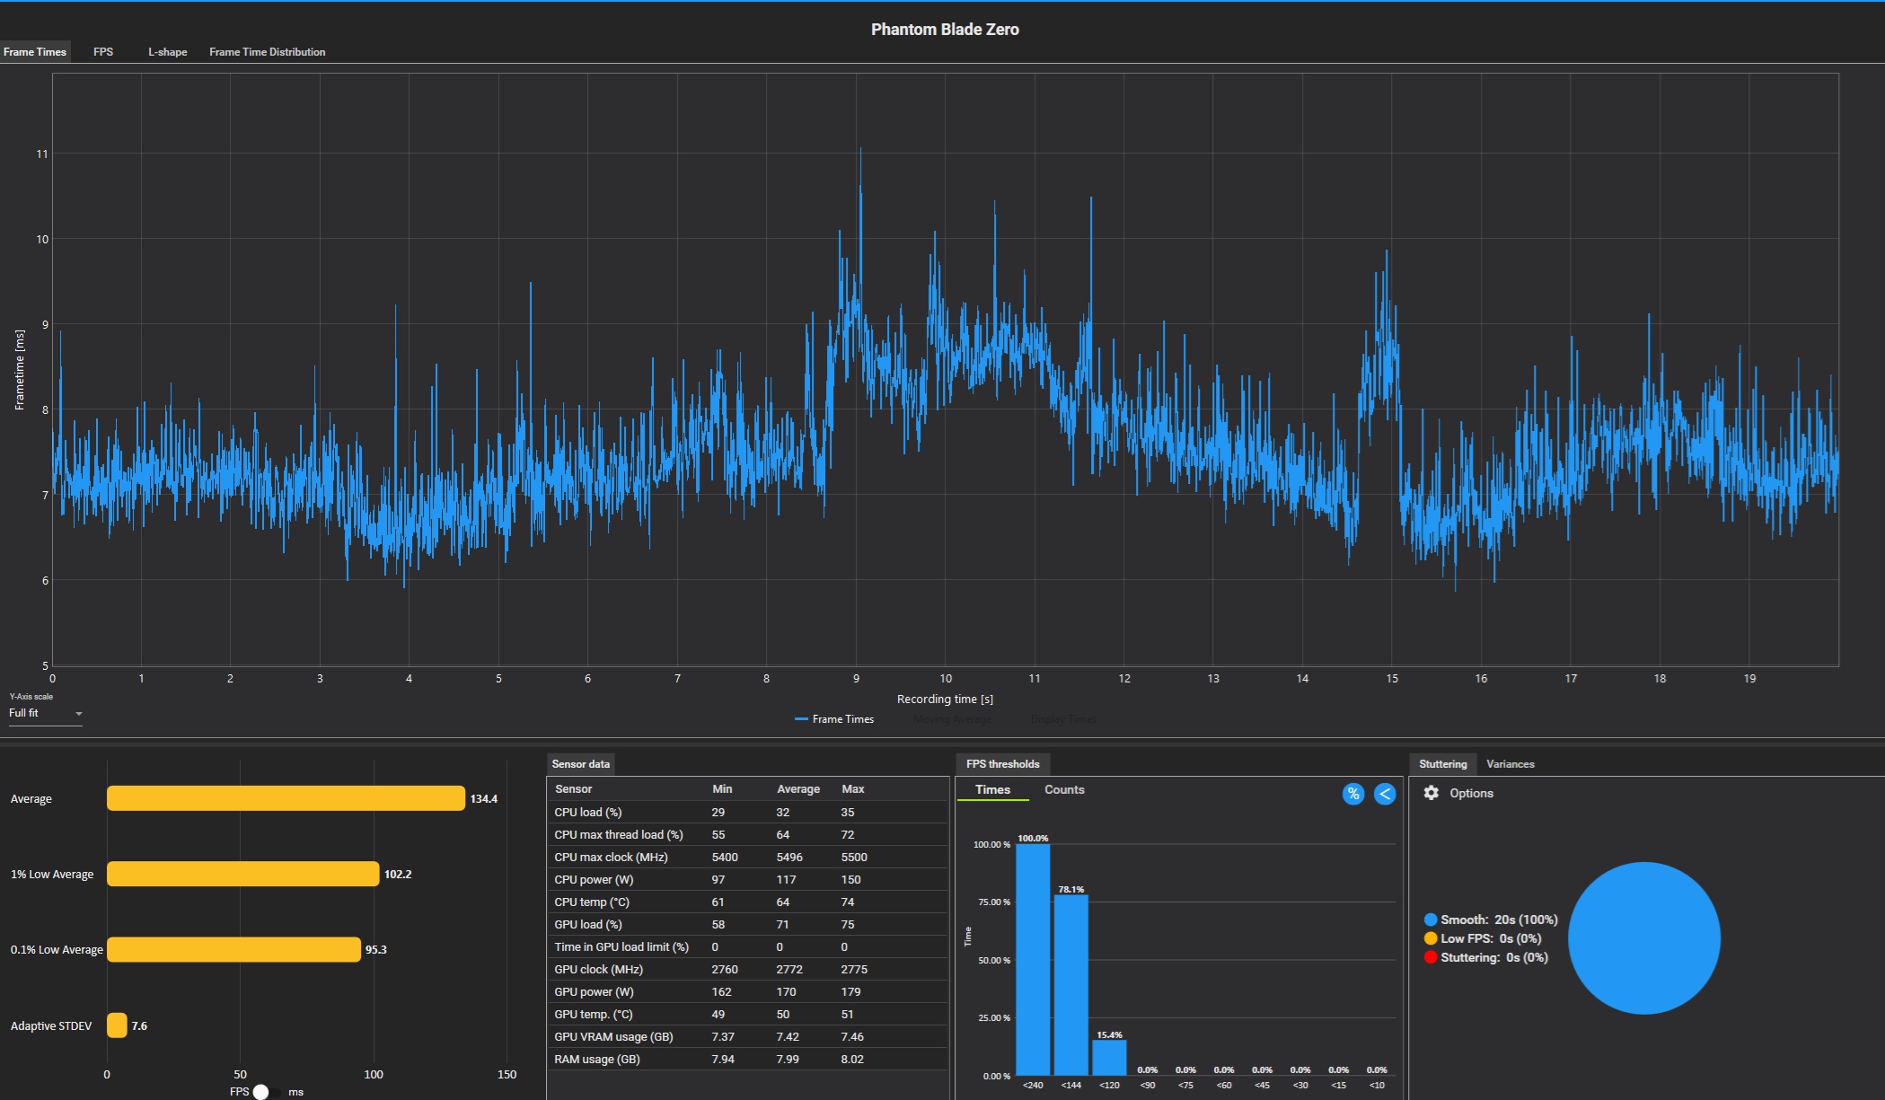The width and height of the screenshot is (1885, 1100).
Task: Show the Moving Average series via legend
Action: point(952,719)
